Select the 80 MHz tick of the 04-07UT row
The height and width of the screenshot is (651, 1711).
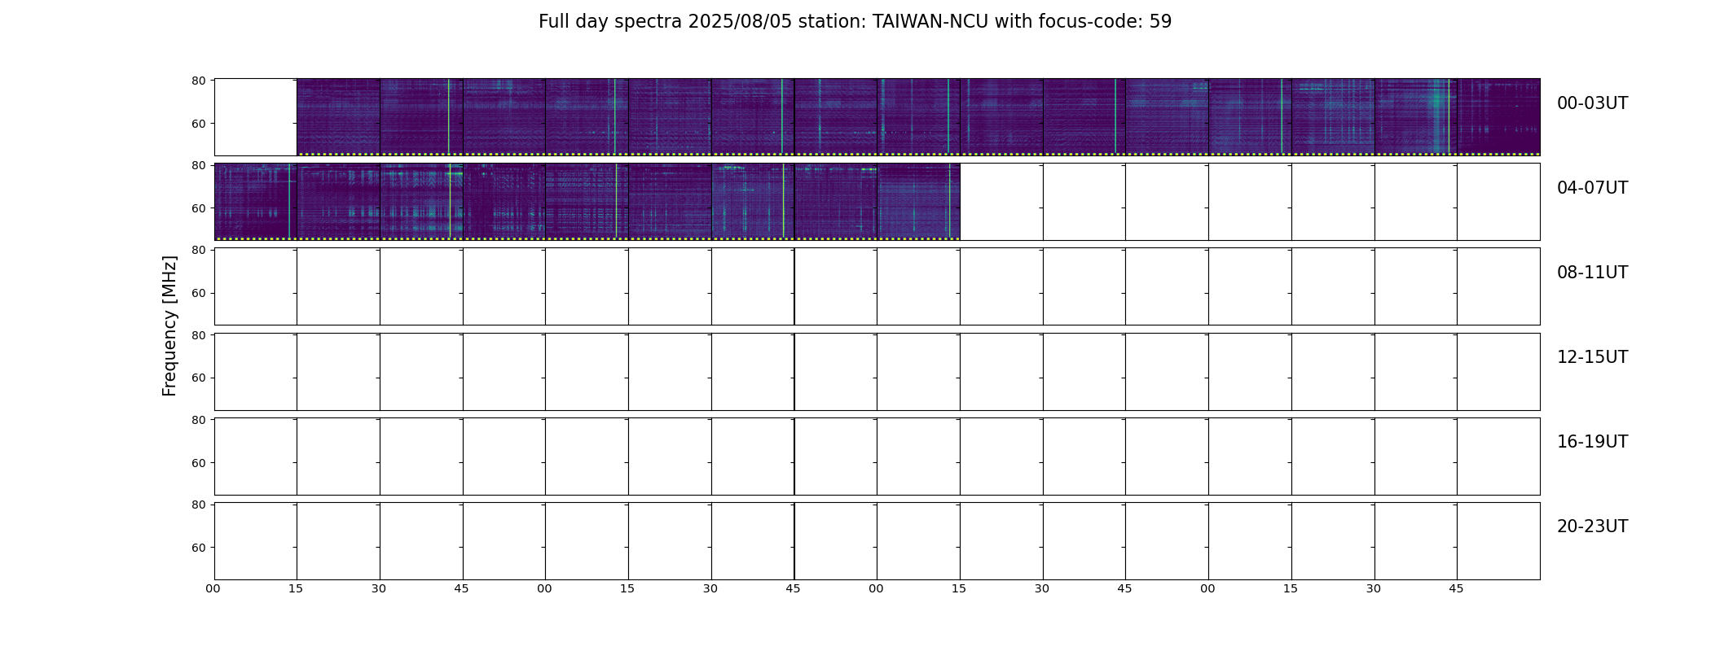tap(198, 165)
